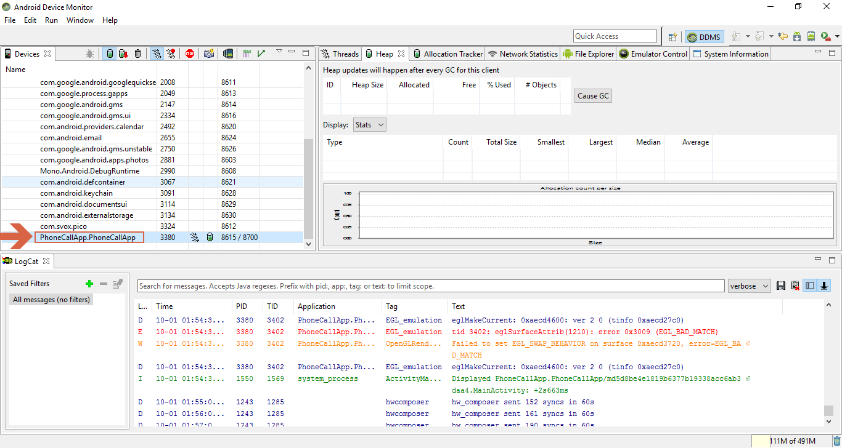Click the Clear Log icon
Screen dimensions: 842x448
tap(795, 286)
